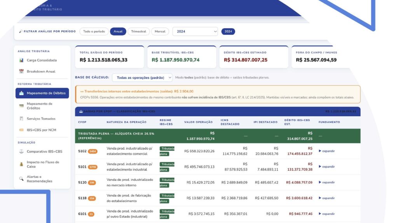Click the filter period magnifier icon
The width and height of the screenshot is (398, 223).
click(21, 31)
